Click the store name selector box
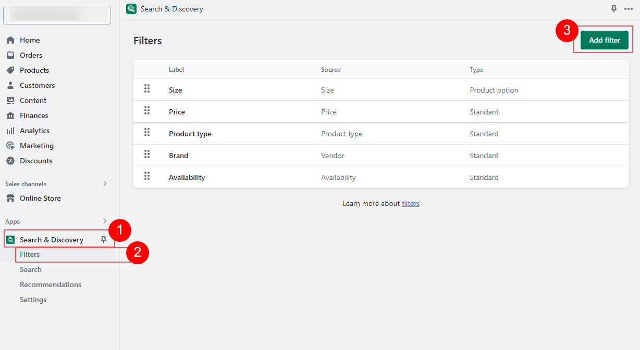The width and height of the screenshot is (640, 350). (57, 15)
